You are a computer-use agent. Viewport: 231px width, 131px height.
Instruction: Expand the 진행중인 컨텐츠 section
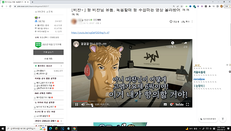point(61,121)
